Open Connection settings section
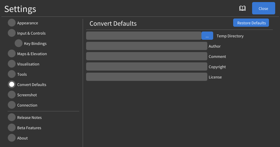 pos(12,105)
